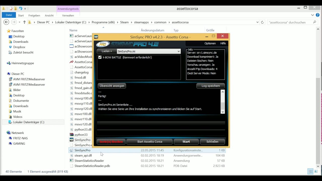The width and height of the screenshot is (322, 181).
Task: Select Heimnetzgruppe in navigation pane
Action: click(23, 63)
